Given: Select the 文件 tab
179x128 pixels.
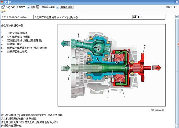Looking at the screenshot, I should click(x=3, y=12).
